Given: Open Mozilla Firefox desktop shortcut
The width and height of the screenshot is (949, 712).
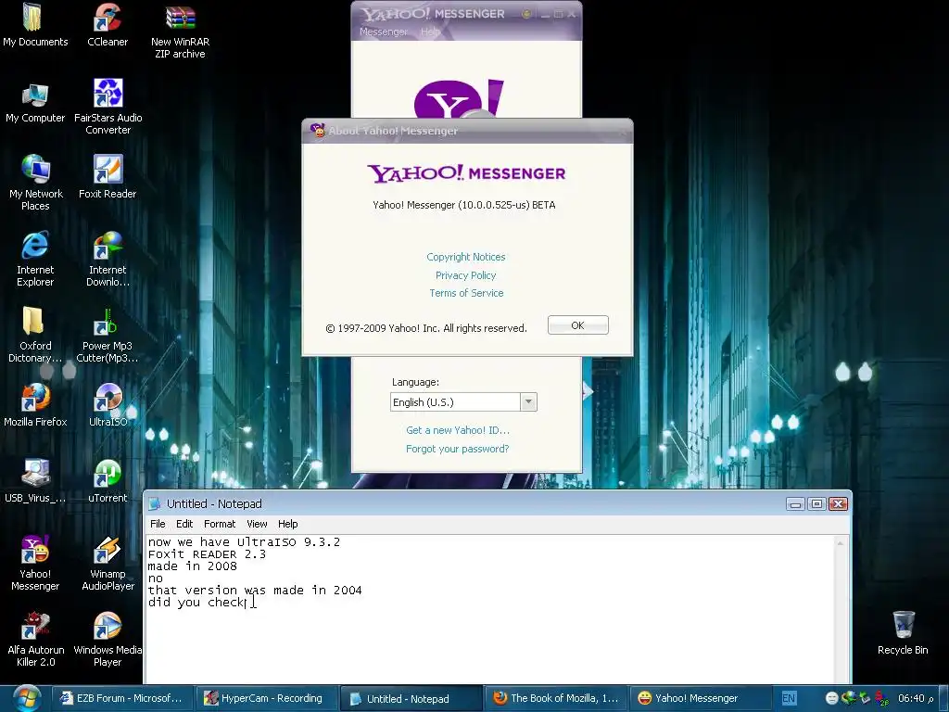Looking at the screenshot, I should 35,405.
